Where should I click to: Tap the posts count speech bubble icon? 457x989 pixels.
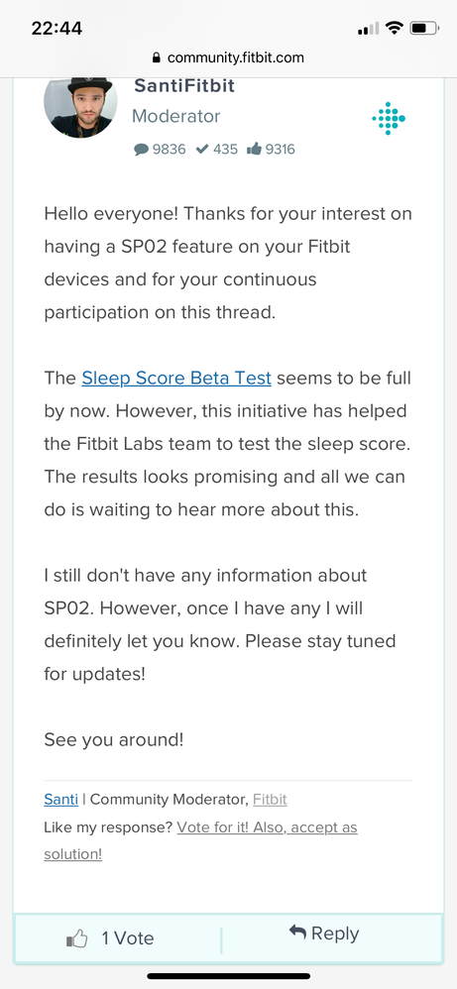pos(142,150)
